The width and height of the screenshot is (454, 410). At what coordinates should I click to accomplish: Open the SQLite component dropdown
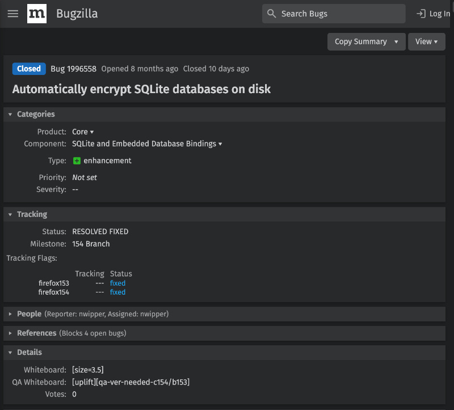147,144
